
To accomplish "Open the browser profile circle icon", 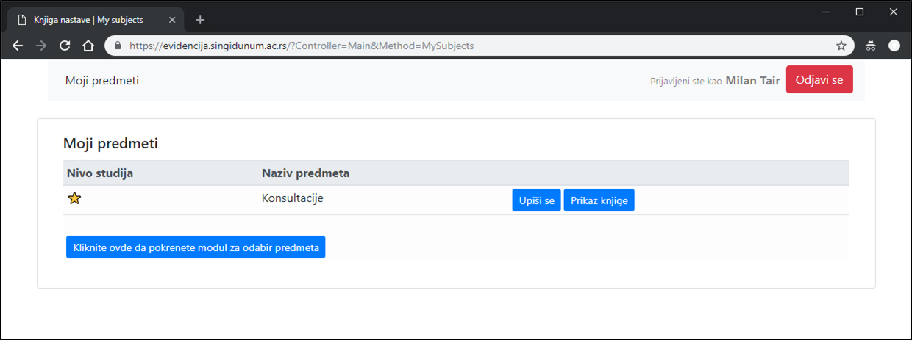I will 894,46.
